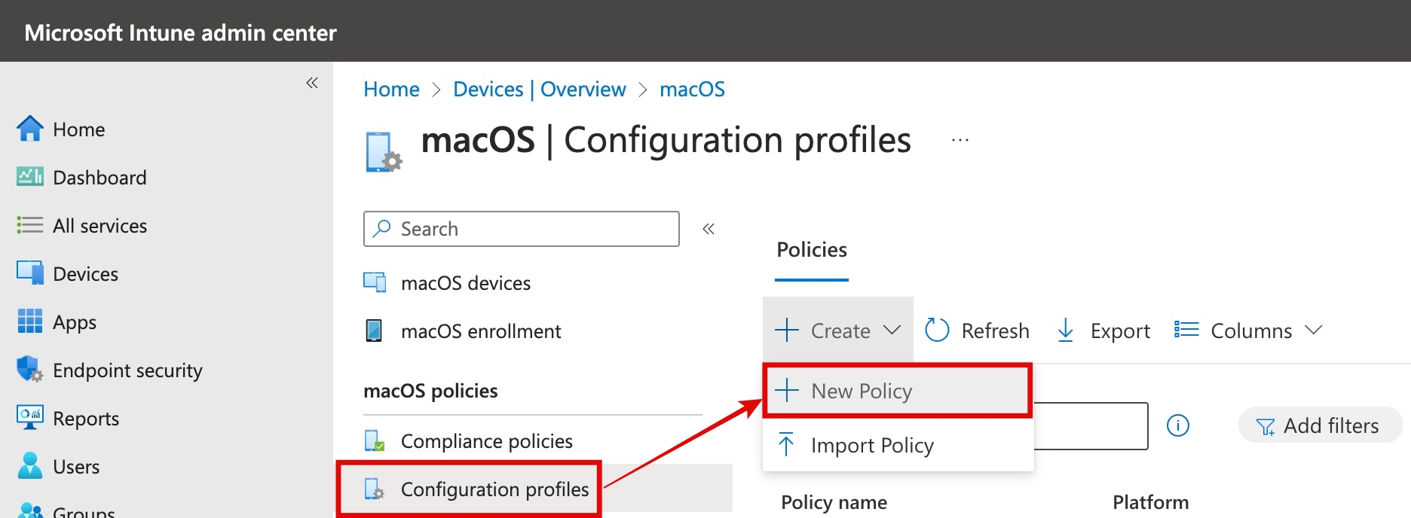
Task: Click the Refresh circular arrow icon
Action: tap(937, 330)
